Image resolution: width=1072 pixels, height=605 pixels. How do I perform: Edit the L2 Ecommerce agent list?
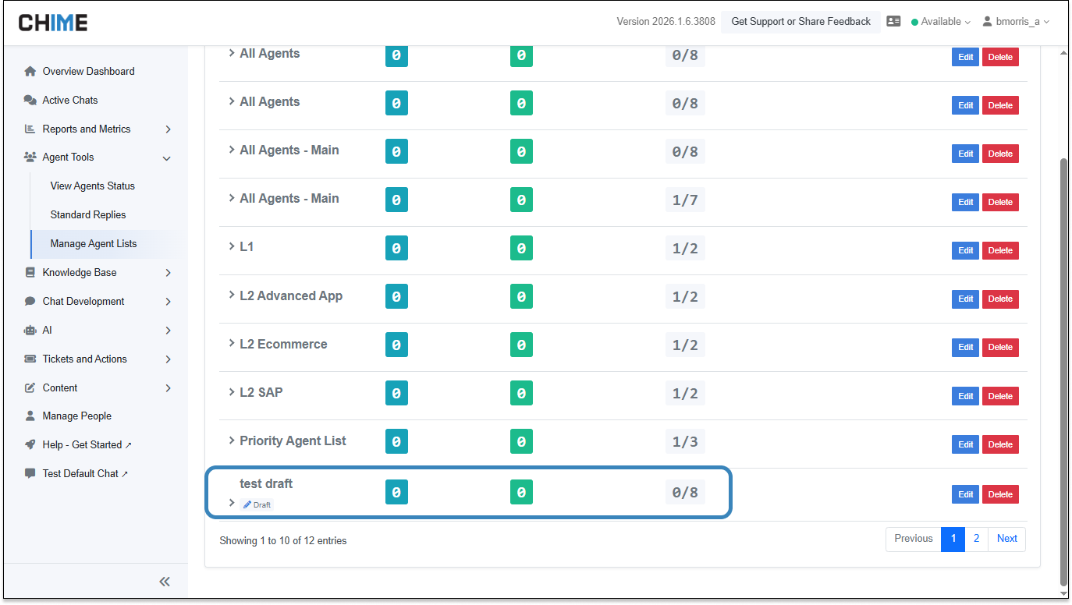[965, 347]
